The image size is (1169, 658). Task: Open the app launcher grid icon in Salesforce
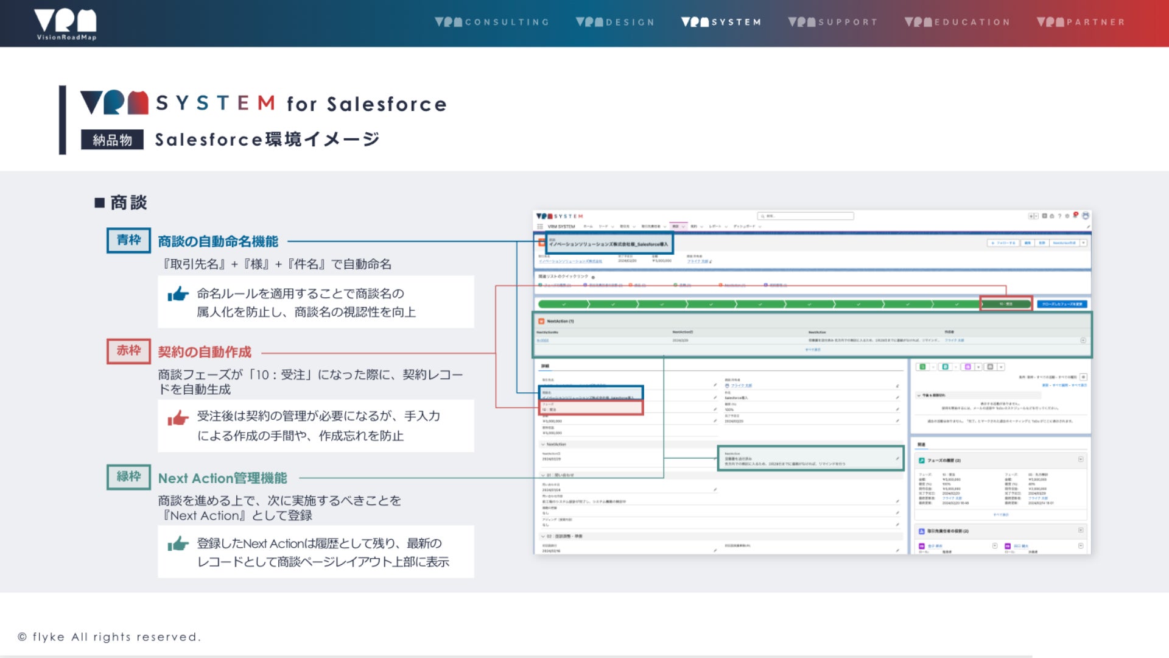[x=540, y=227]
